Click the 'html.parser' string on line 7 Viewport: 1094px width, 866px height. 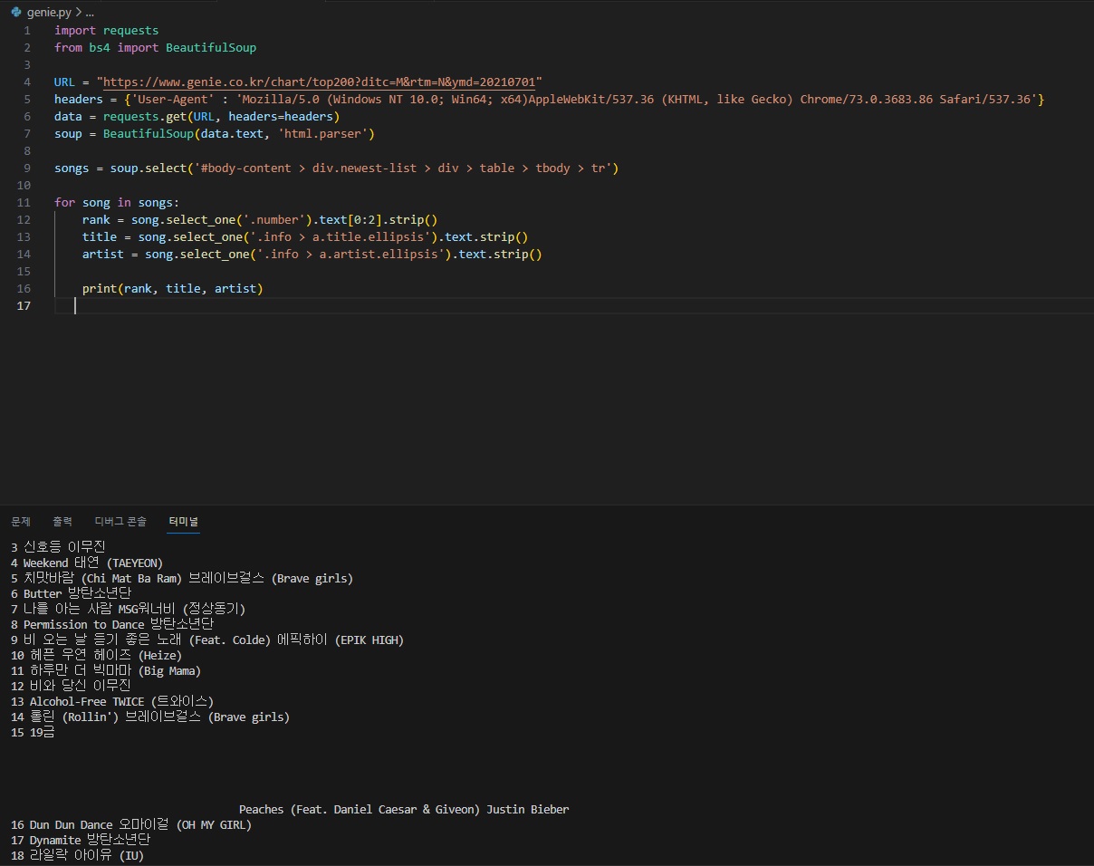(322, 133)
